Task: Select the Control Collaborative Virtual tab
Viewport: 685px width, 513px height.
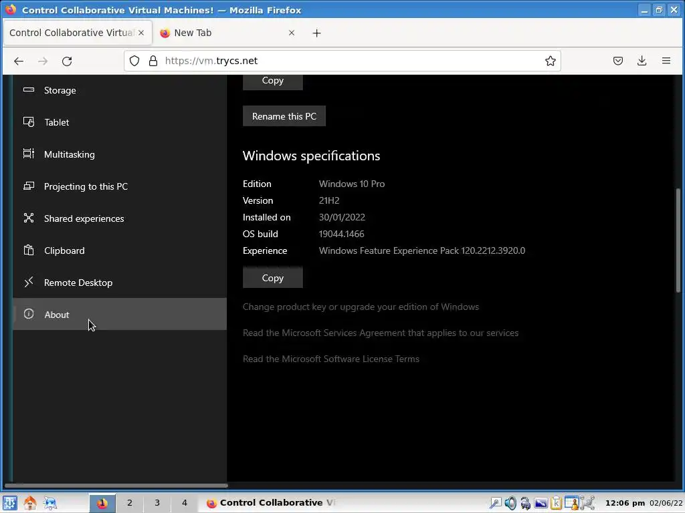Action: click(x=78, y=33)
